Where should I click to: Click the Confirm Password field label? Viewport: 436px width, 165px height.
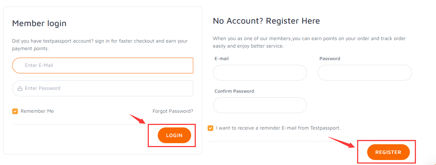click(x=234, y=91)
